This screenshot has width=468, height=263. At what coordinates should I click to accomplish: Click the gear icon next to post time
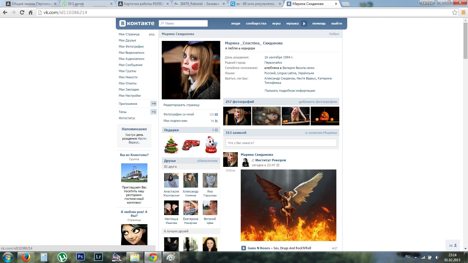pyautogui.click(x=278, y=165)
